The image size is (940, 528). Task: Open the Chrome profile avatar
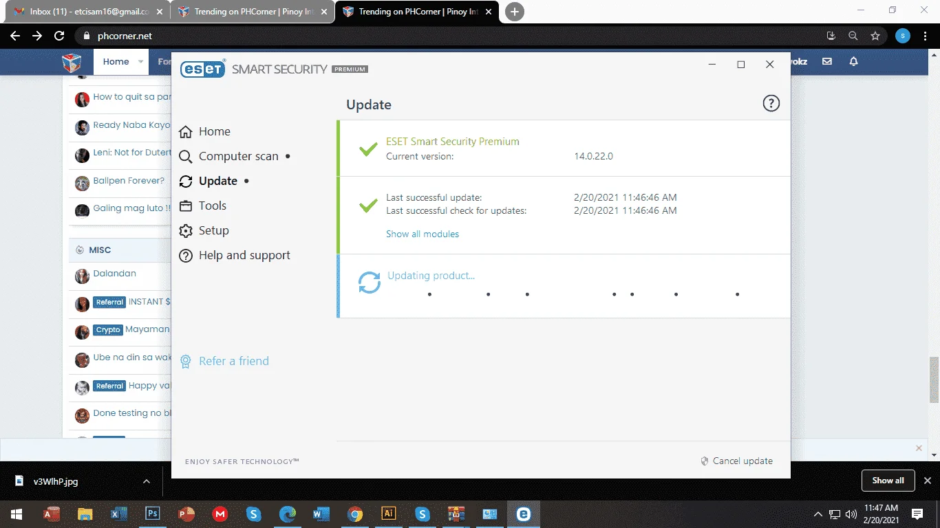[904, 36]
